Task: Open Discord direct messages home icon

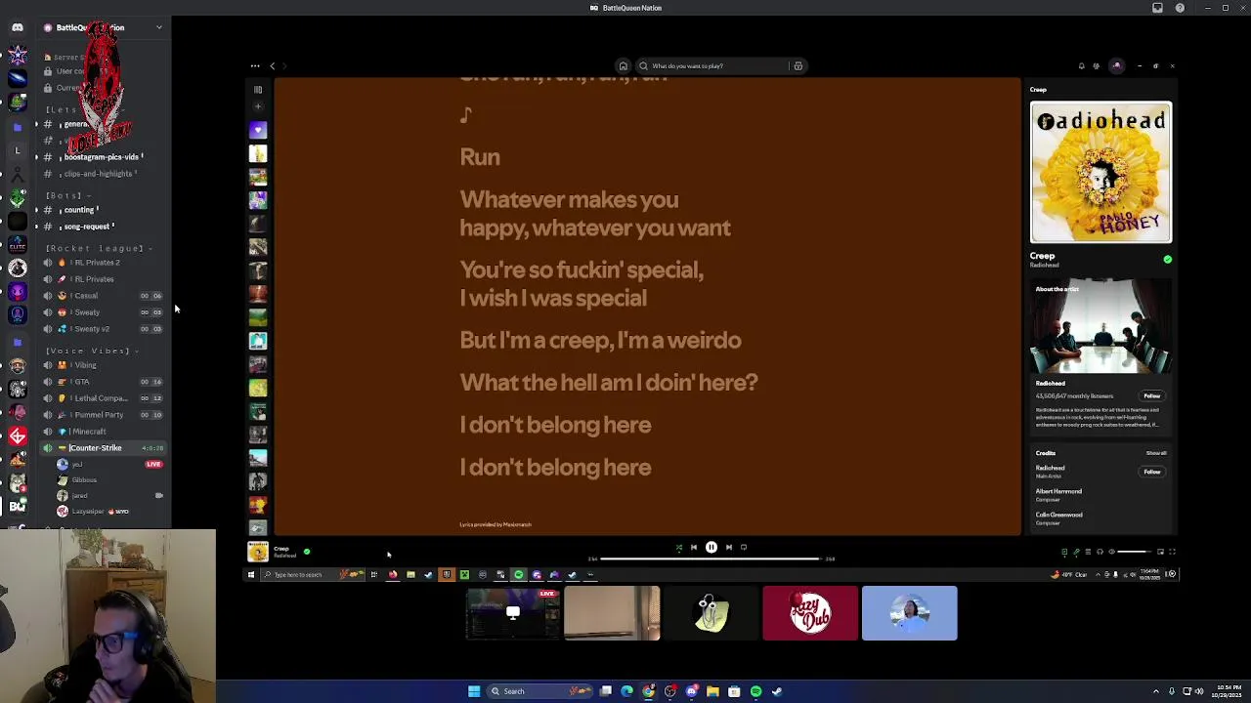Action: click(17, 27)
